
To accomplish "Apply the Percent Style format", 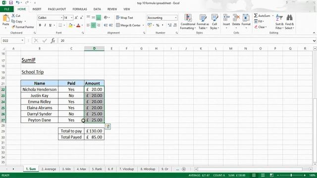I will tap(158, 25).
